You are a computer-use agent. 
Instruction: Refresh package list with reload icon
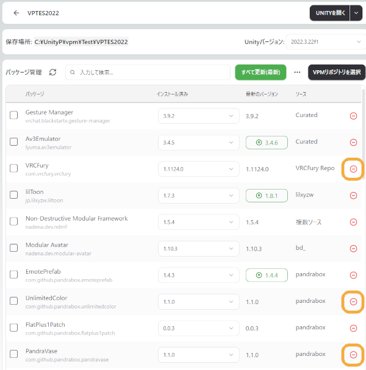[x=52, y=72]
